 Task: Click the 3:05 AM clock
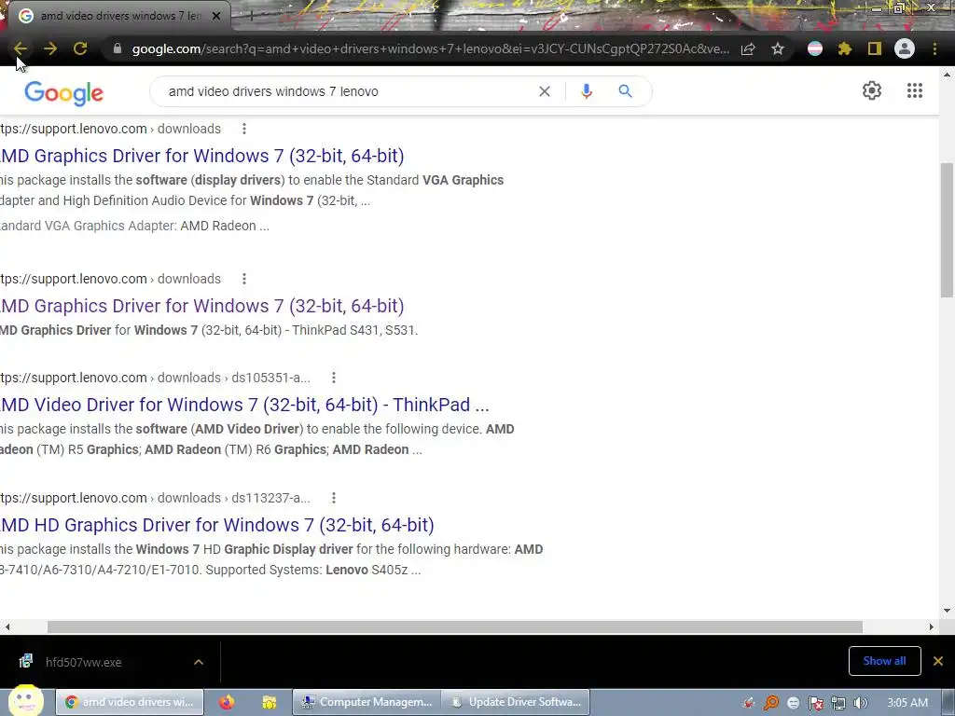907,703
